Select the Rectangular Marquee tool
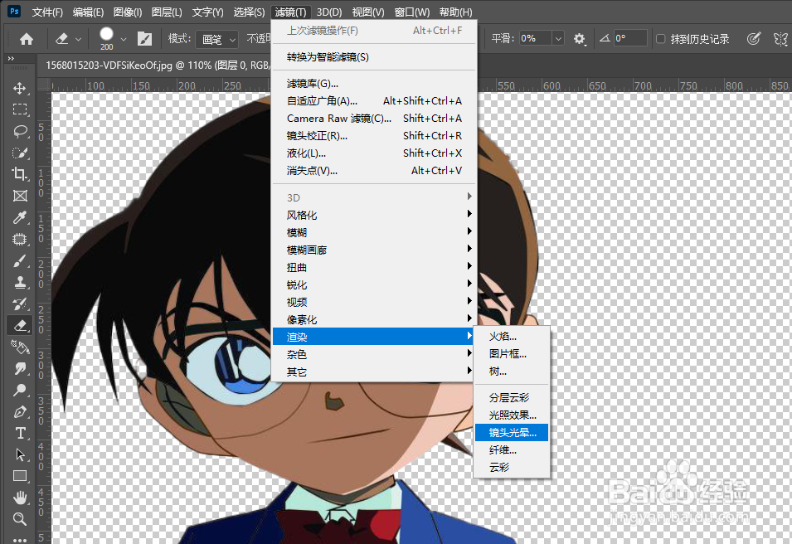792x544 pixels. pyautogui.click(x=20, y=109)
